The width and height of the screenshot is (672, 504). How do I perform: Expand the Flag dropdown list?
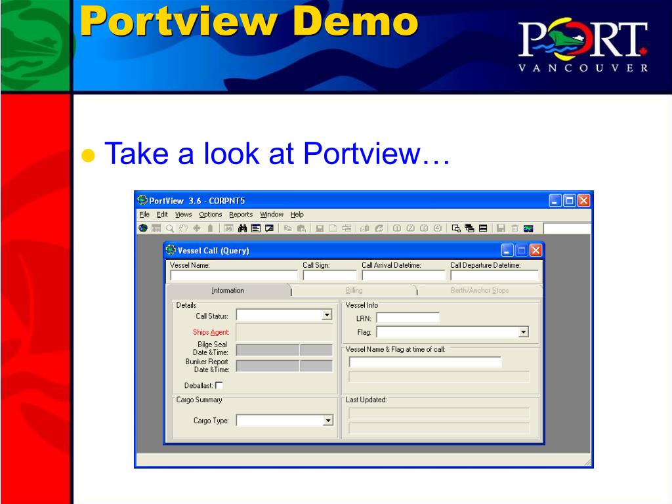point(523,332)
